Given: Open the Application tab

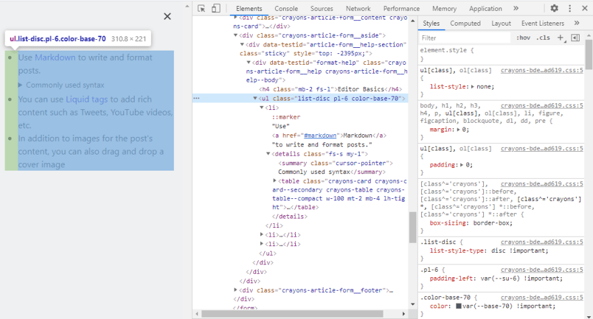Looking at the screenshot, I should click(486, 8).
